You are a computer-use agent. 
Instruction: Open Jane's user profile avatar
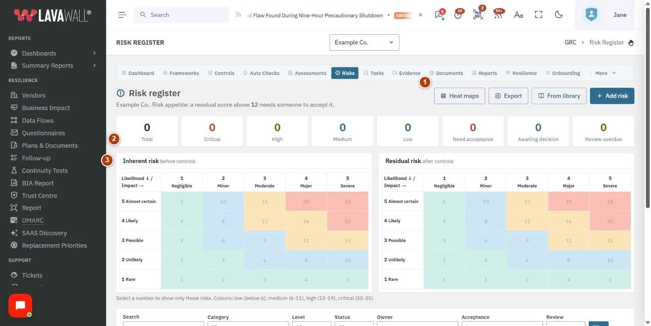(x=591, y=15)
